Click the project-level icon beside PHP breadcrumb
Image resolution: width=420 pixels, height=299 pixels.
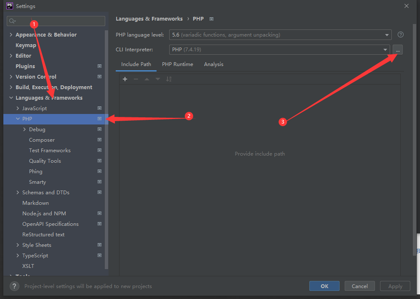pyautogui.click(x=211, y=19)
